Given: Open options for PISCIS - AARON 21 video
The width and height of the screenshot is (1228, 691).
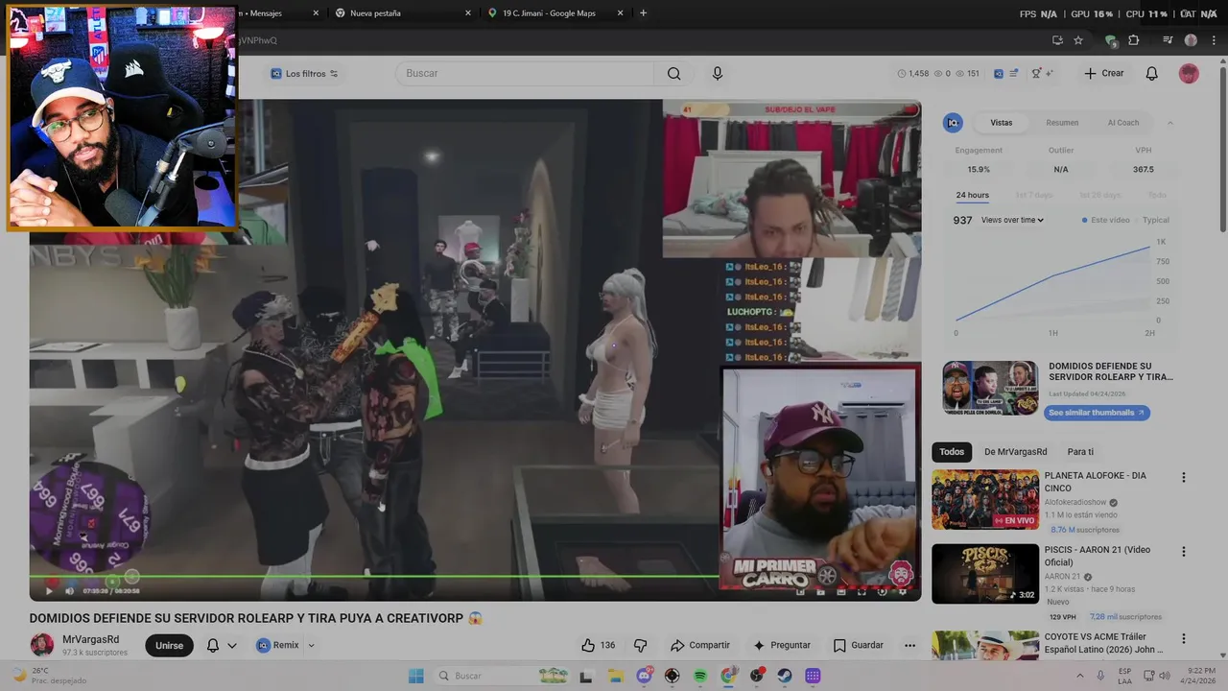Looking at the screenshot, I should click(x=1183, y=552).
